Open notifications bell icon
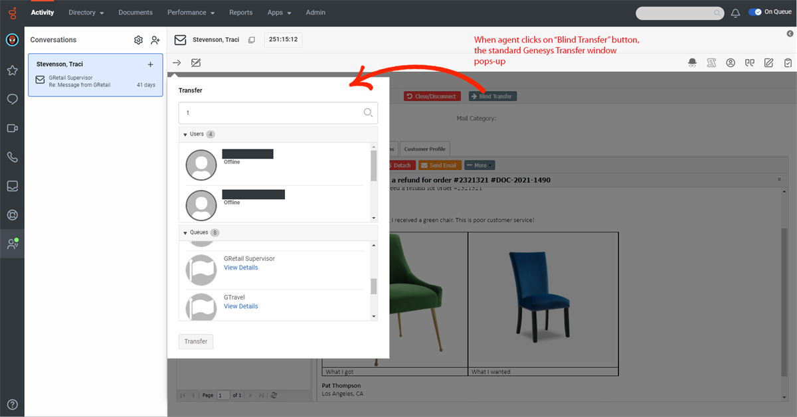This screenshot has width=797, height=417. coord(735,13)
